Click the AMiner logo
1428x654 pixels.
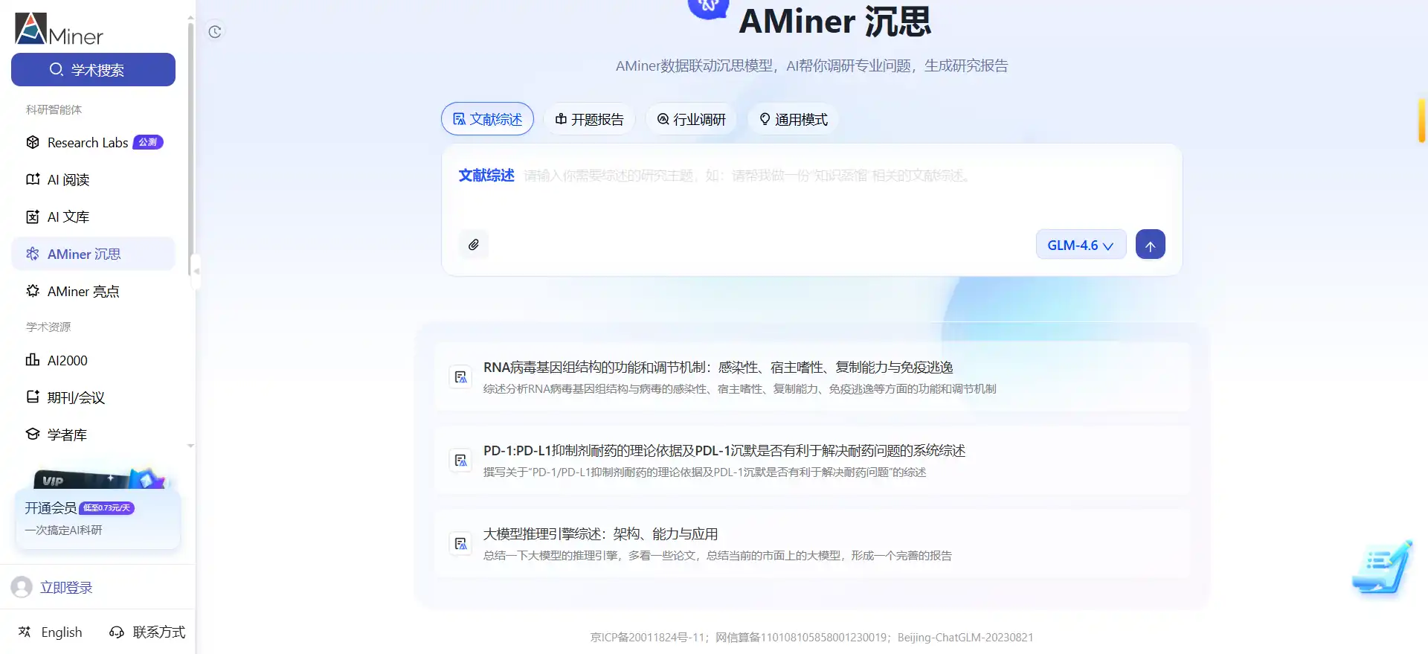click(x=59, y=29)
